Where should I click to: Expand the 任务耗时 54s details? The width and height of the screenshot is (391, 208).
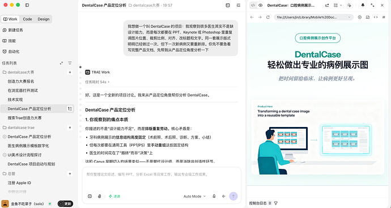pyautogui.click(x=97, y=82)
